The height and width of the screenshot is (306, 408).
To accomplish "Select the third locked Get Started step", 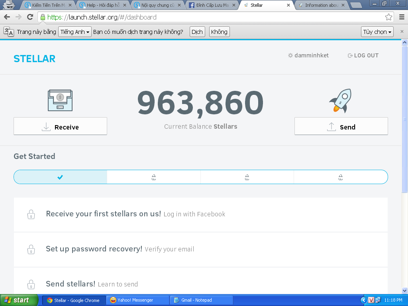I will tap(247, 177).
